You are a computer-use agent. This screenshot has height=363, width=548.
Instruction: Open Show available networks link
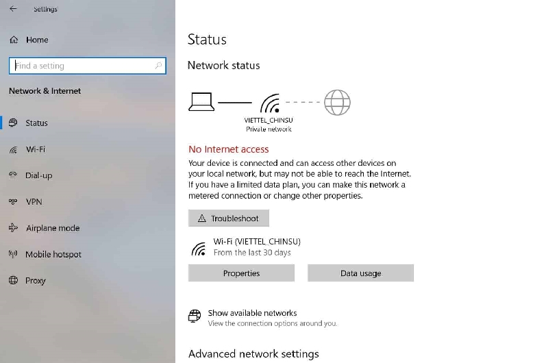[252, 313]
